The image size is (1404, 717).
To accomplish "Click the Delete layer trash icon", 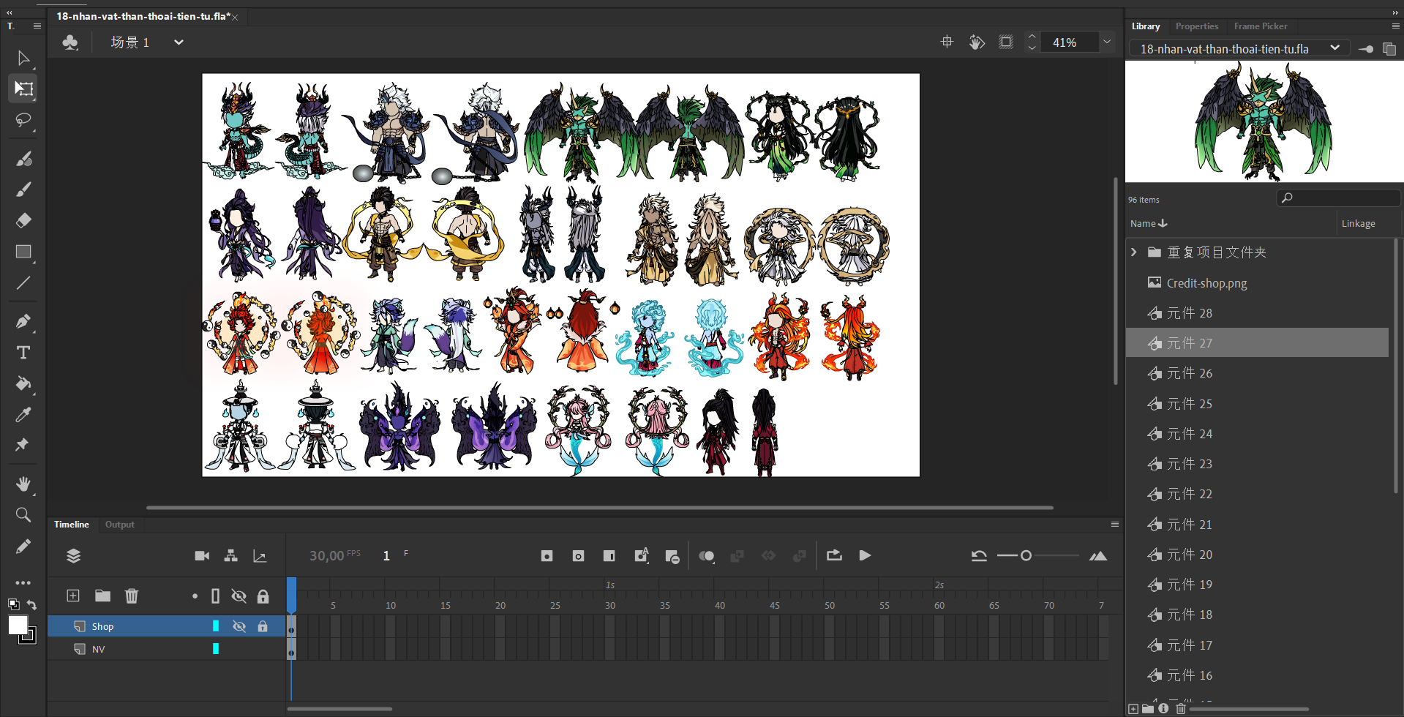I will pyautogui.click(x=132, y=596).
